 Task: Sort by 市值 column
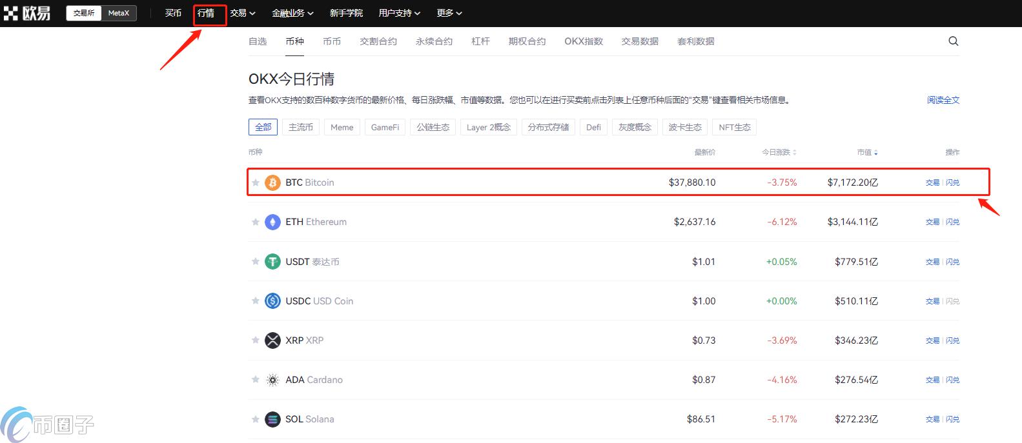[867, 152]
